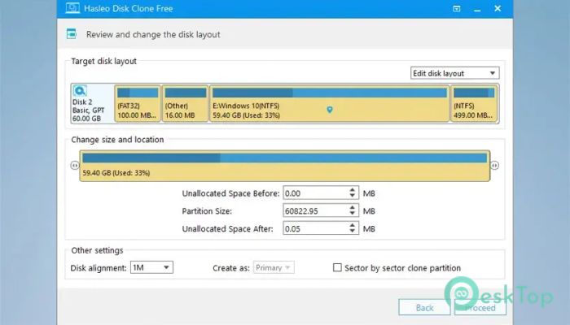Increase Unallocated Space After value
The image size is (570, 325).
(x=353, y=225)
